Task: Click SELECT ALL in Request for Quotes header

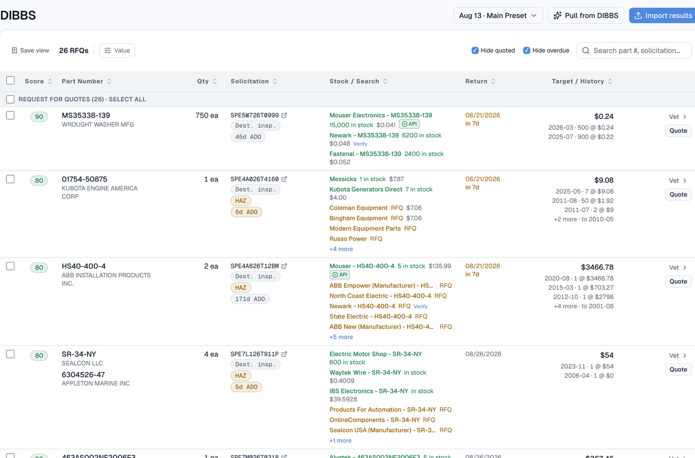Action: coord(127,99)
